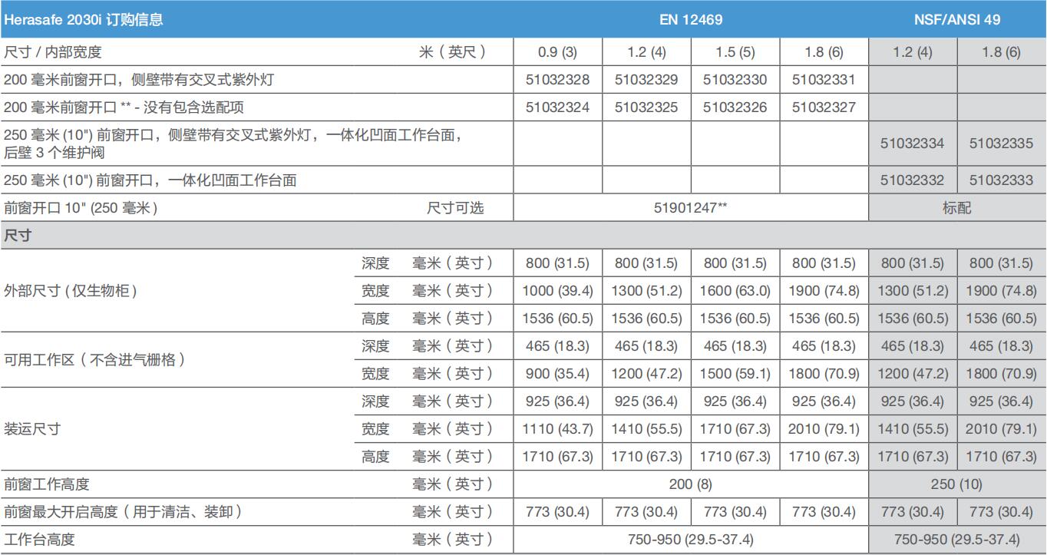Select the 1600 (63.0) width value
Screen dimensions: 1047x555
point(735,291)
